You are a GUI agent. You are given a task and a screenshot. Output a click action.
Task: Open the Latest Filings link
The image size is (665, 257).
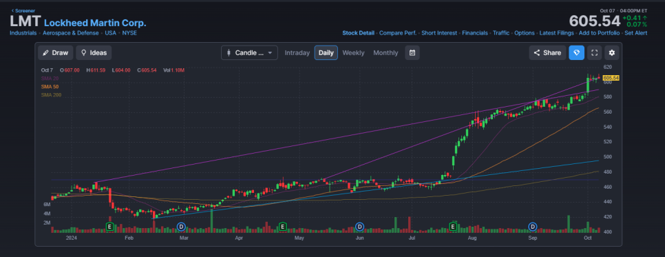pos(556,32)
